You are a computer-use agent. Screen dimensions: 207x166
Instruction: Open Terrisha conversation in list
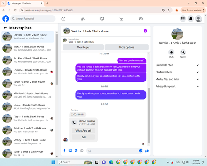28,37
